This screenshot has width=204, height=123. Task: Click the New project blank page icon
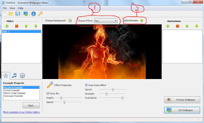(4, 14)
